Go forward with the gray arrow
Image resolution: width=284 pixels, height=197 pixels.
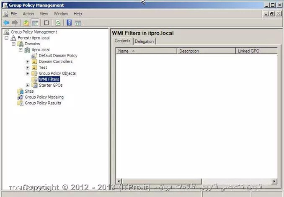(15, 23)
